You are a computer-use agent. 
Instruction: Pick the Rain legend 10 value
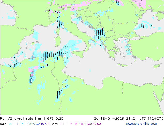click(29, 124)
